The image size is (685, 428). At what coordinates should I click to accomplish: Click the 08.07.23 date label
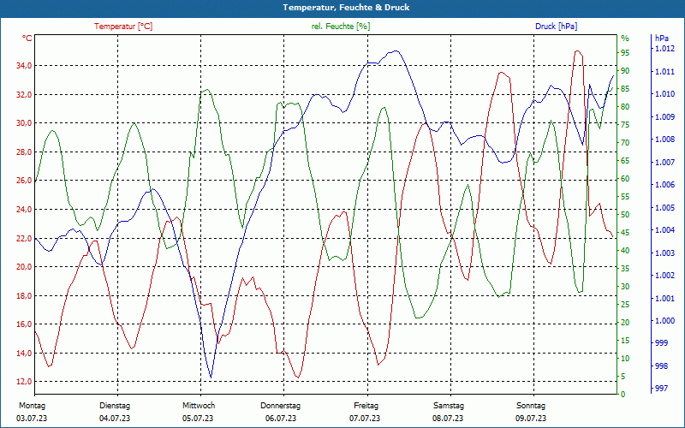click(448, 419)
